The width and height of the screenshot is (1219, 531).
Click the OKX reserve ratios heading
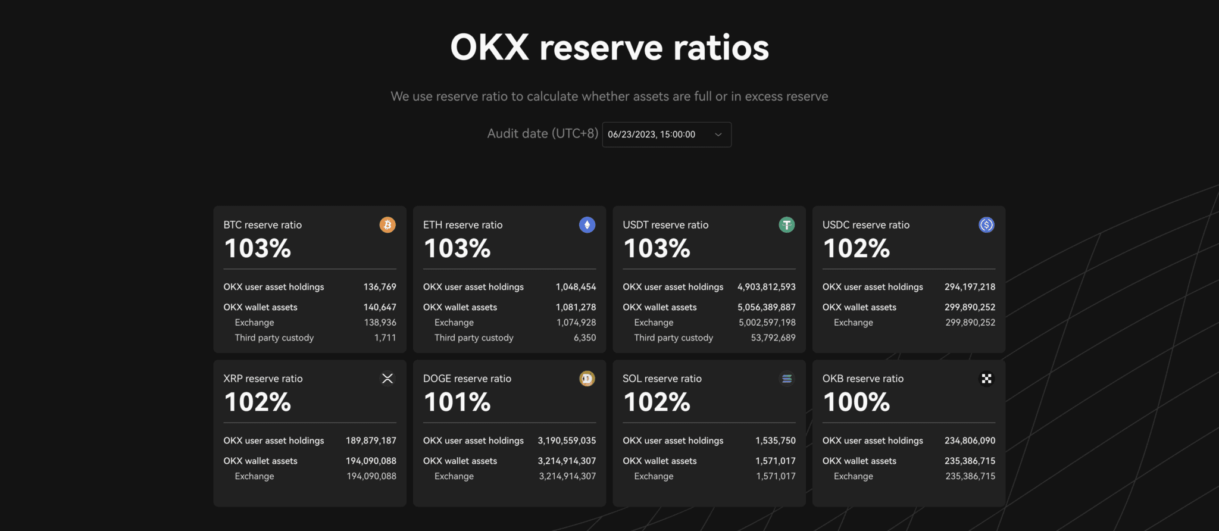[x=609, y=48]
